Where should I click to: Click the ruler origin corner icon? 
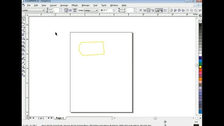point(27,15)
